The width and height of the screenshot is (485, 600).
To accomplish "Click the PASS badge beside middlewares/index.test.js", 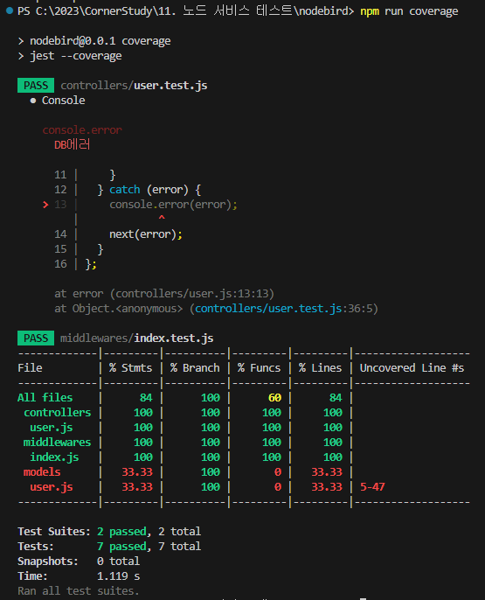I will pos(36,338).
